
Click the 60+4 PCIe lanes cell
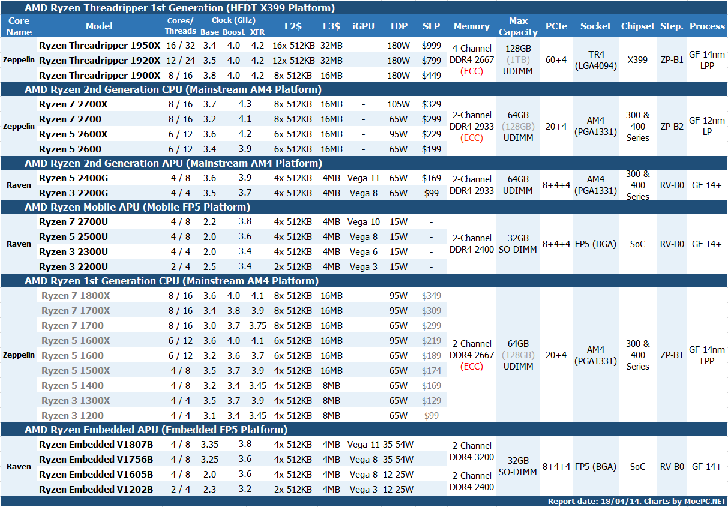[556, 61]
